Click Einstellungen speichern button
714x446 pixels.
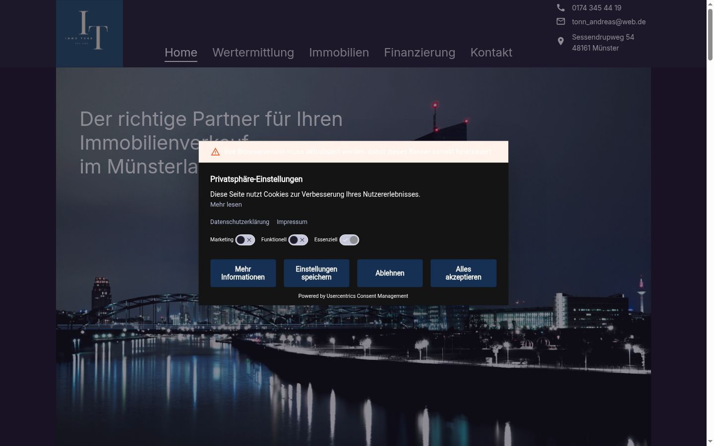pyautogui.click(x=316, y=273)
